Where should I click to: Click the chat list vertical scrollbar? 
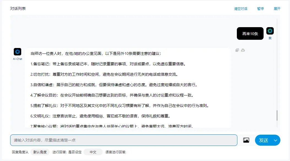click(277, 115)
